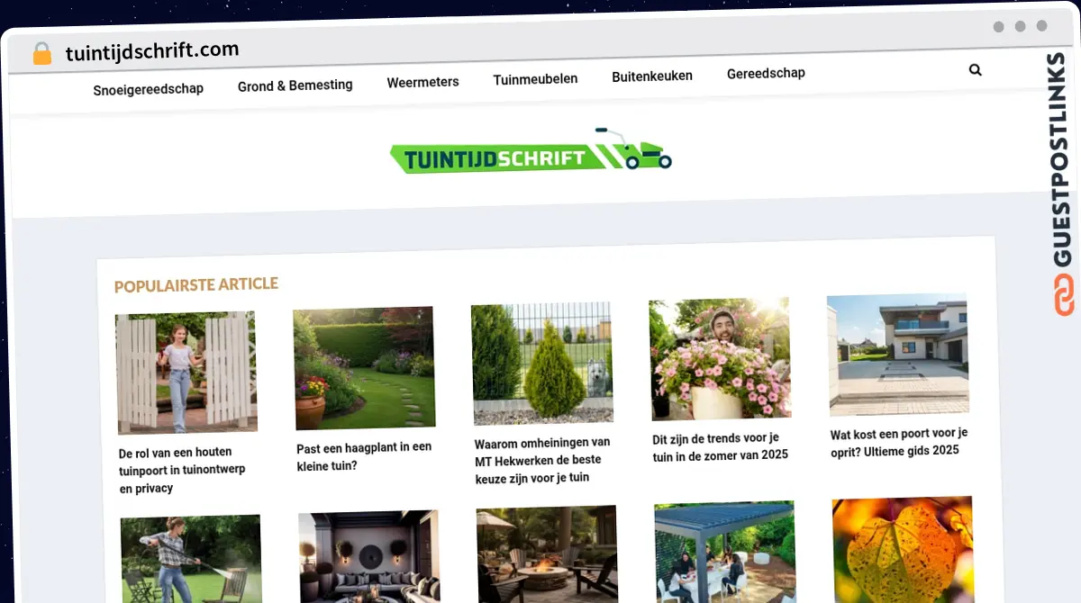The height and width of the screenshot is (603, 1081).
Task: Click the yellow autumn leaf thumbnail
Action: coord(903,548)
